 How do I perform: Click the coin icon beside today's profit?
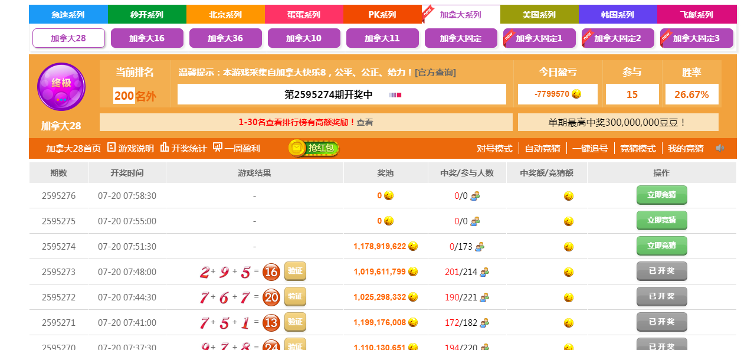click(576, 94)
